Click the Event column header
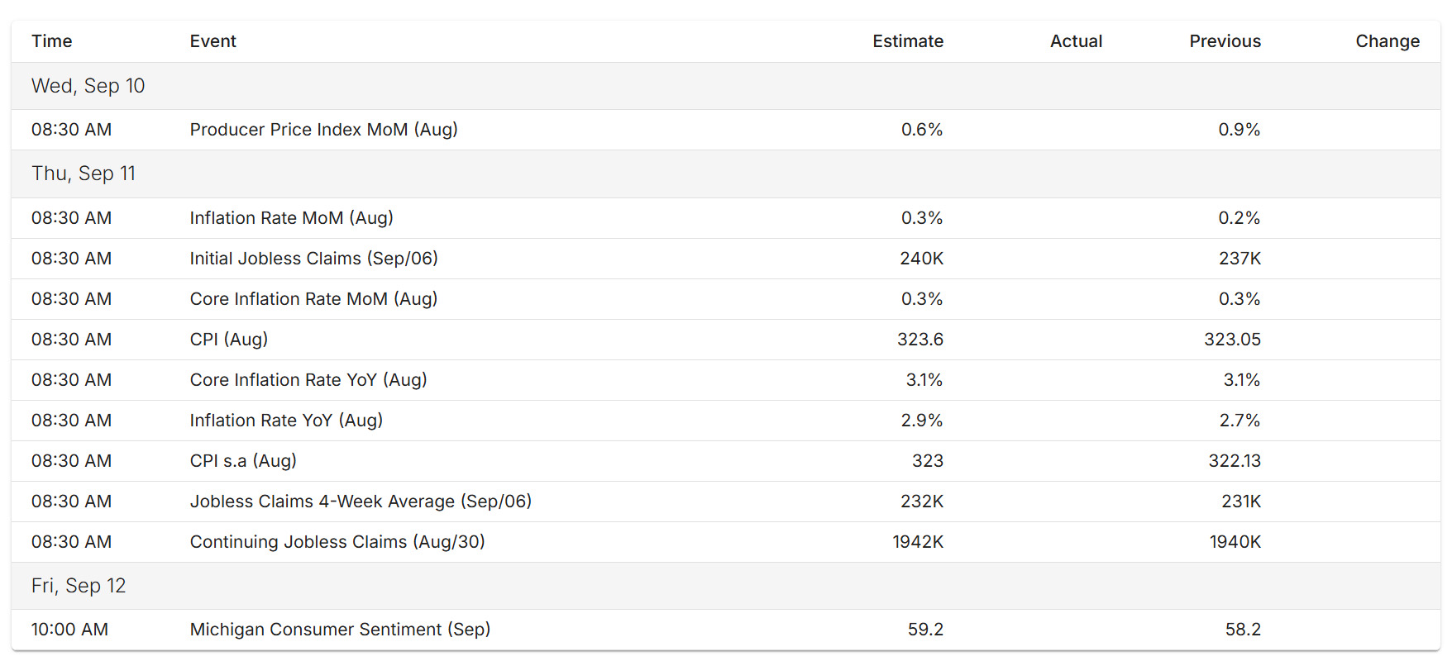The height and width of the screenshot is (661, 1452). [x=213, y=41]
